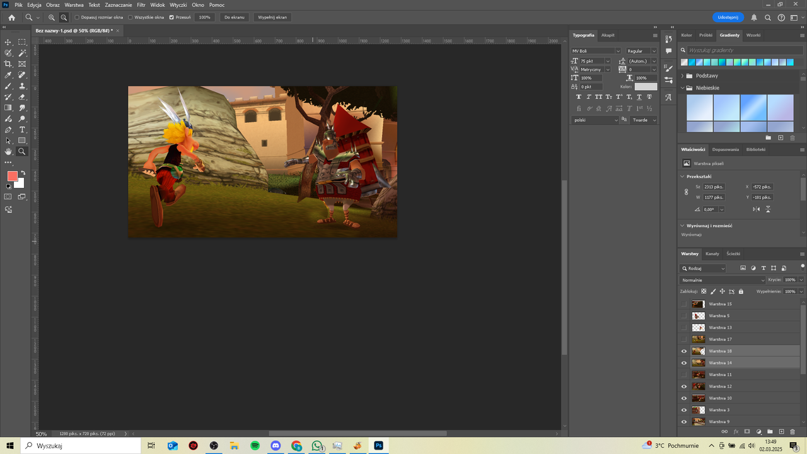The height and width of the screenshot is (454, 807).
Task: Hide Warstwa 18 layer
Action: point(684,351)
